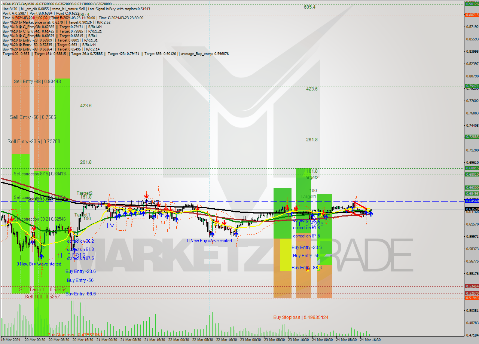This screenshot has width=479, height=344.
Task: Click the 'Buy Entry -88.6' label above Buy Stoploss 0.49835124
Action: [306, 268]
